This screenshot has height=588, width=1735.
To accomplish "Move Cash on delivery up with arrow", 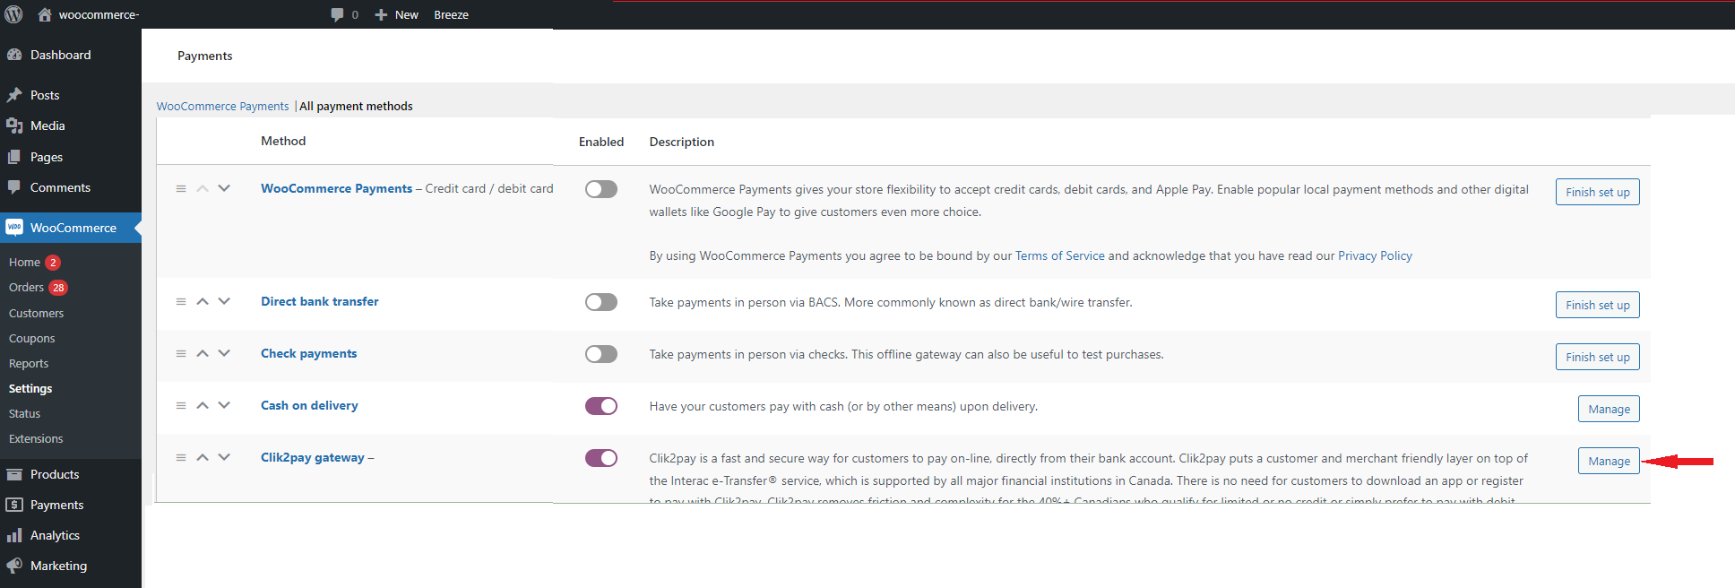I will [x=203, y=405].
